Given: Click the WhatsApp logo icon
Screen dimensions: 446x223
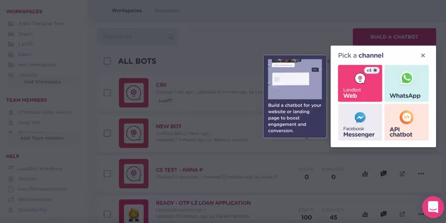Looking at the screenshot, I should (x=406, y=78).
